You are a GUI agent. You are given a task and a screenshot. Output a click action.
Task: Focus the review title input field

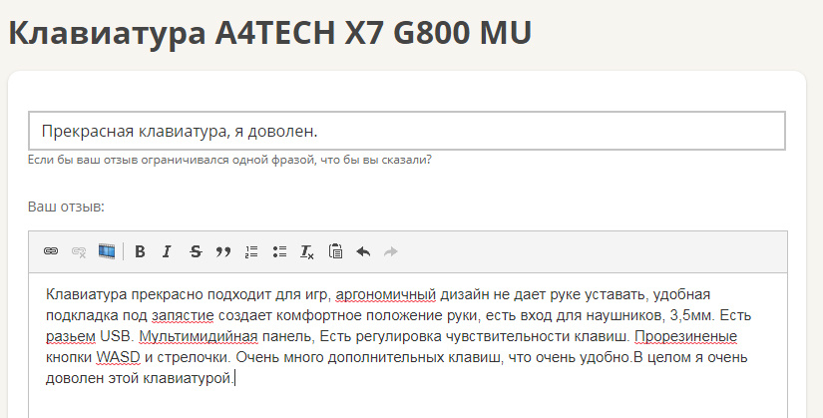point(407,131)
